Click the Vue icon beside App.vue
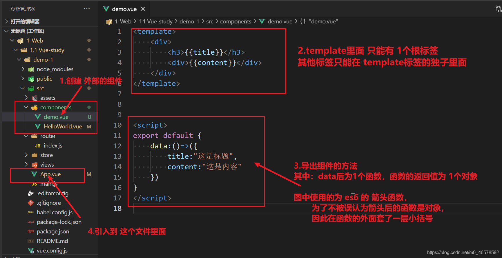The image size is (502, 258). (34, 174)
